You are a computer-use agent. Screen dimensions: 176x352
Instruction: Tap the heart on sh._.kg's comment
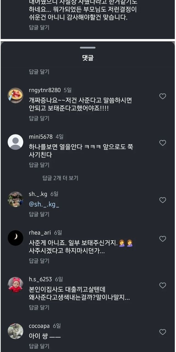[163, 200]
